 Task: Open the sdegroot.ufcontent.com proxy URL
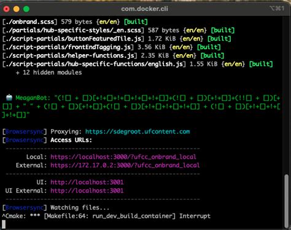click(x=138, y=132)
